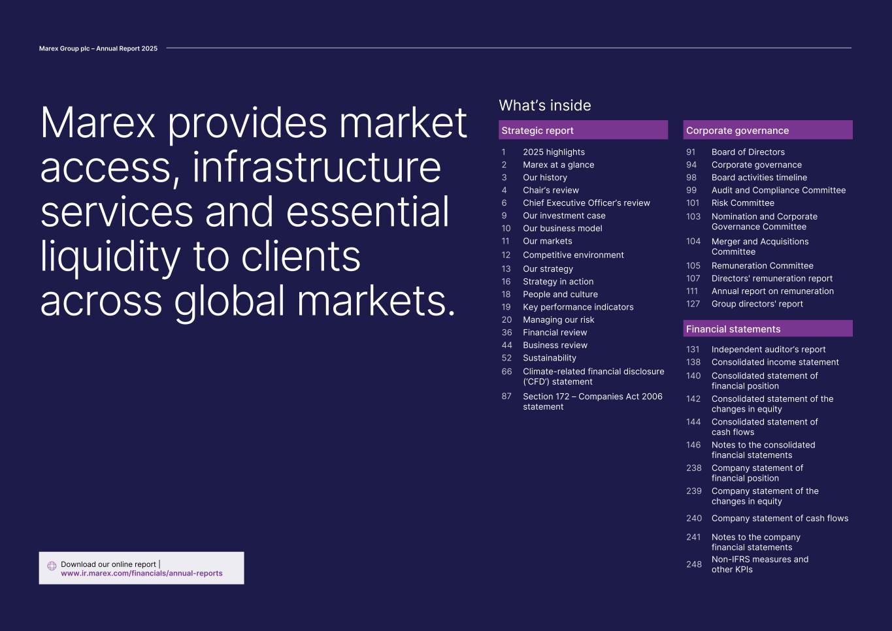Click the Download our online report label
This screenshot has height=631, width=892.
(x=108, y=564)
